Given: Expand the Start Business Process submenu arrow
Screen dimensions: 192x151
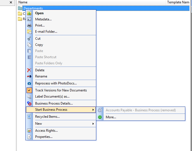Looking at the screenshot, I should [93, 110].
